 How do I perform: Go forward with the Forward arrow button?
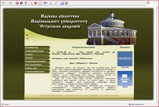[x=10, y=3]
